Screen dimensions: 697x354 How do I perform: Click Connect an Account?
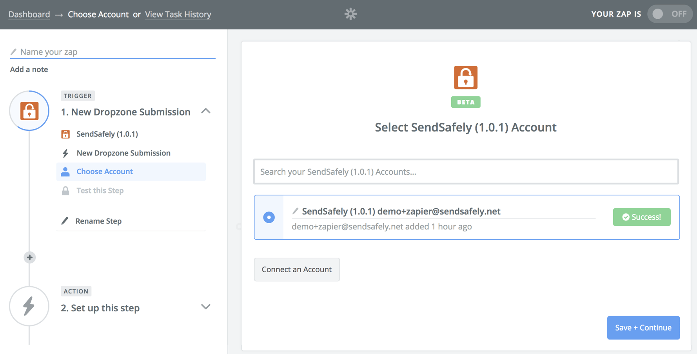click(x=297, y=269)
